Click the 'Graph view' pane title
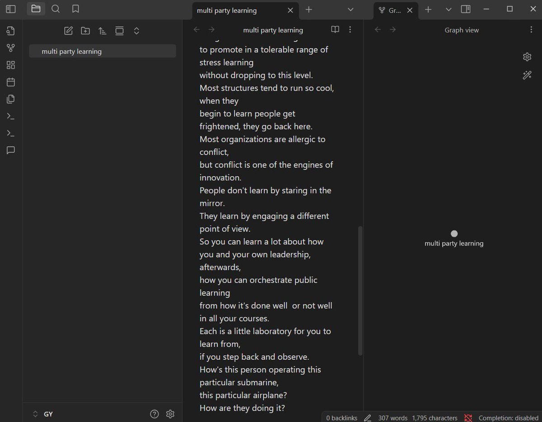The image size is (542, 422). pyautogui.click(x=462, y=30)
